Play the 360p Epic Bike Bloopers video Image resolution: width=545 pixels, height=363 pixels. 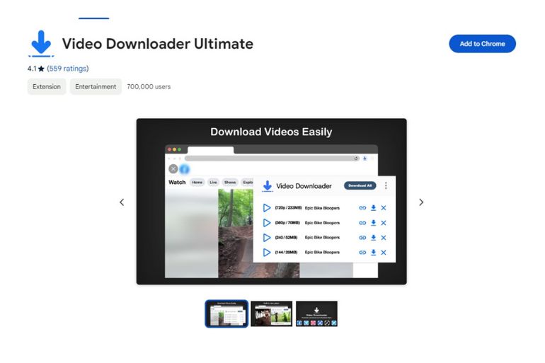(267, 223)
